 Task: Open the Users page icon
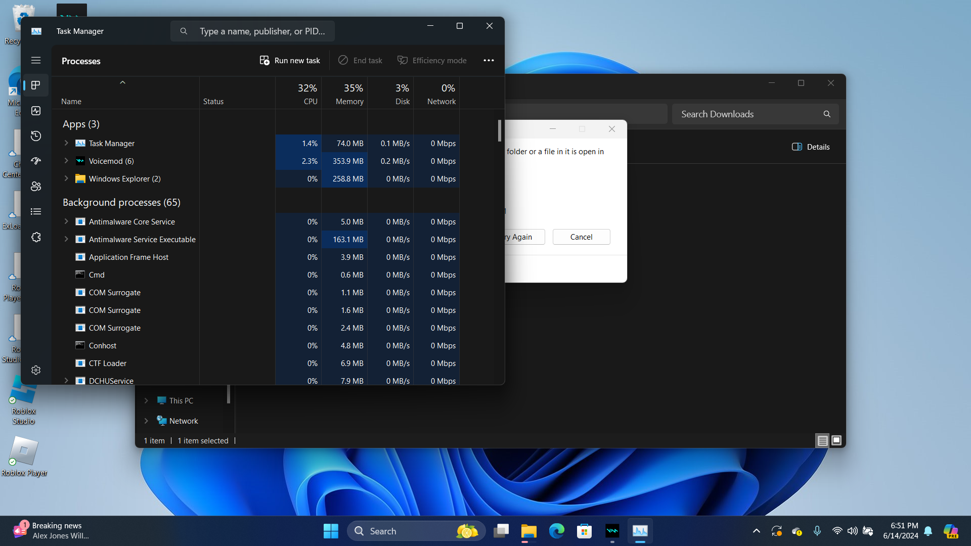tap(36, 186)
